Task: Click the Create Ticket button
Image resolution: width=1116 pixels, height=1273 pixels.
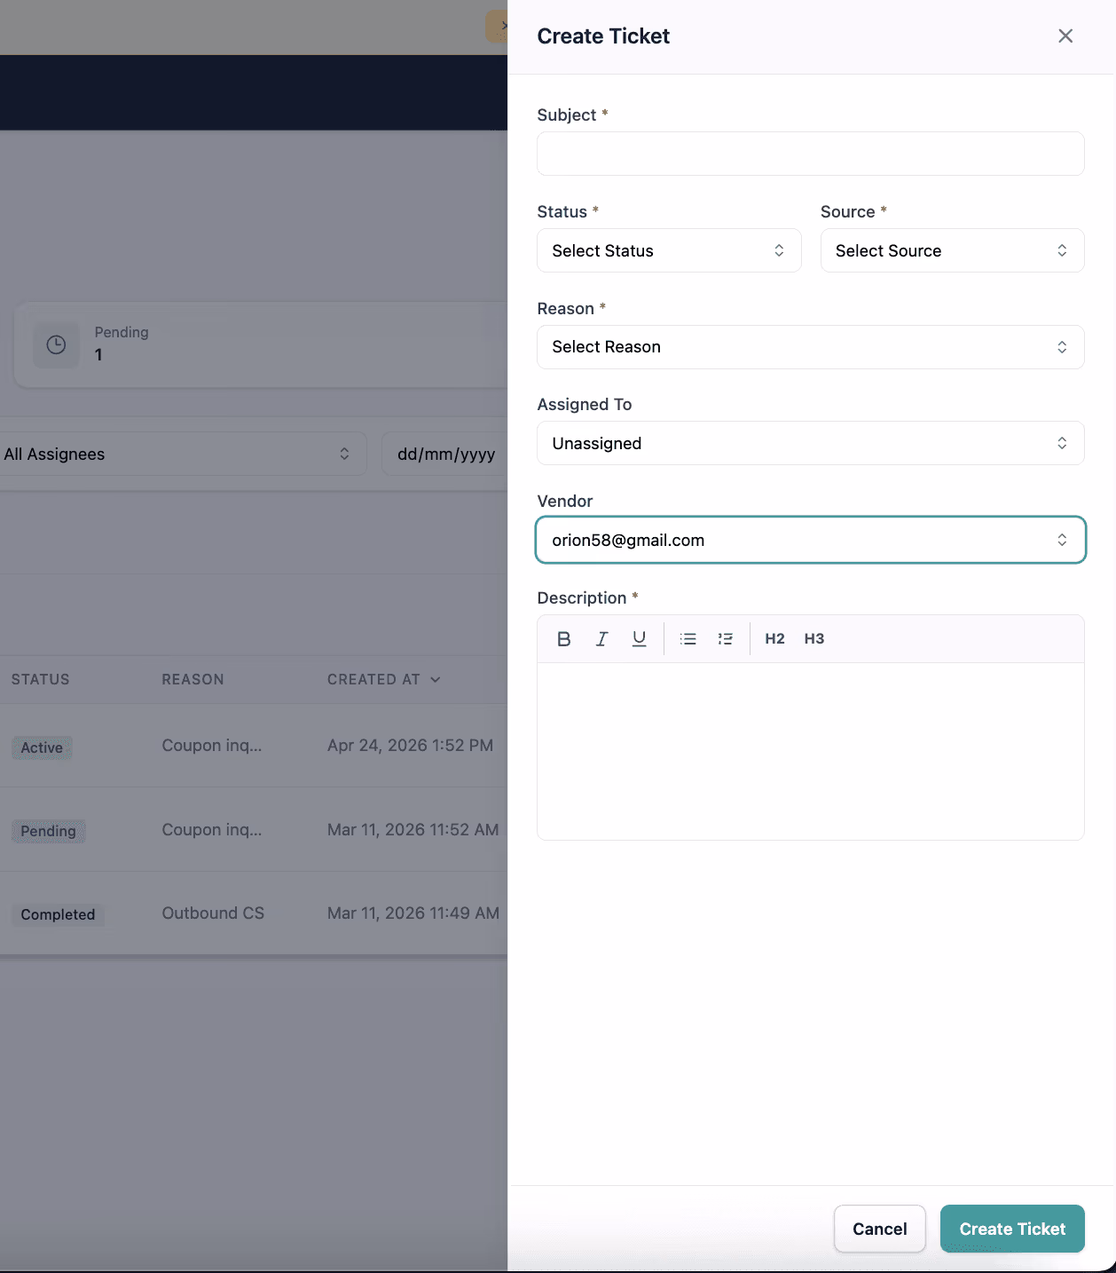Action: pyautogui.click(x=1012, y=1229)
